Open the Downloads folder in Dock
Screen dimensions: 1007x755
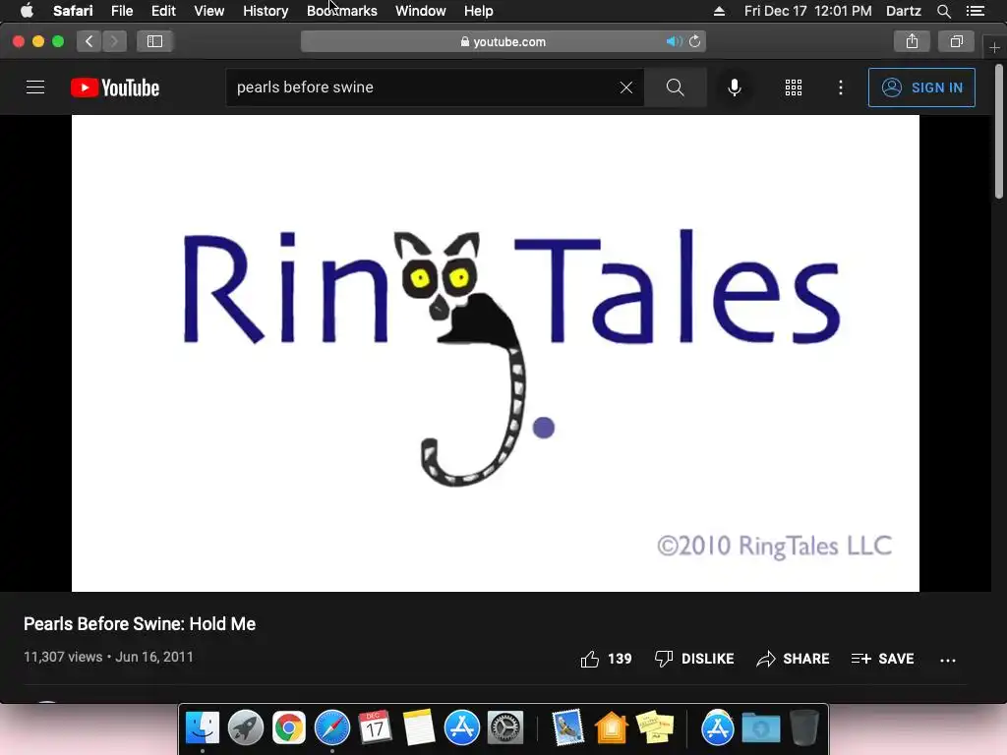pos(760,728)
